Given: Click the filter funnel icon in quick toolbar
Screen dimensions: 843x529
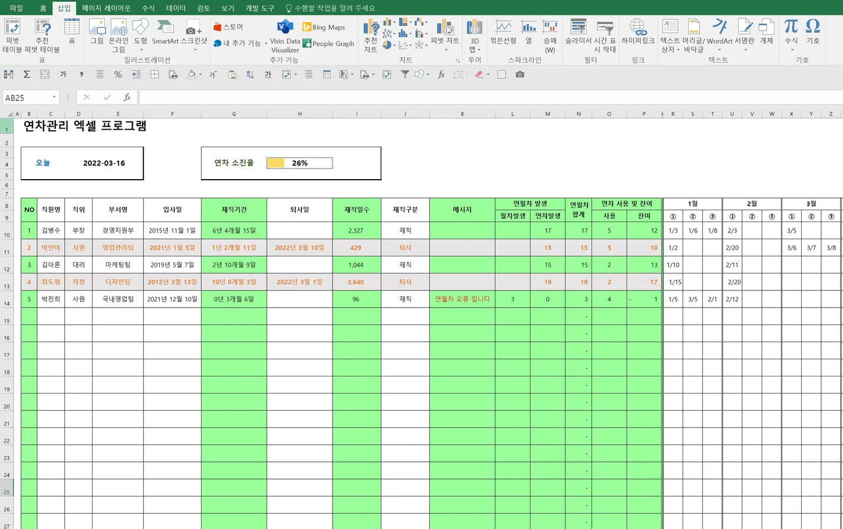Looking at the screenshot, I should point(405,74).
